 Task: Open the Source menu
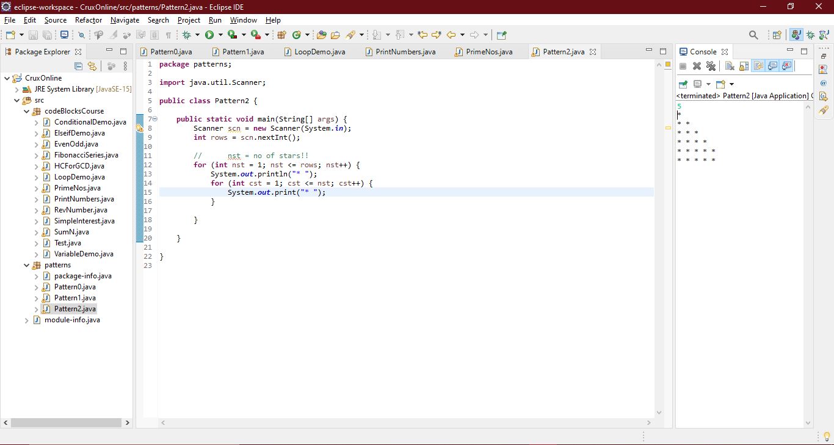coord(55,20)
